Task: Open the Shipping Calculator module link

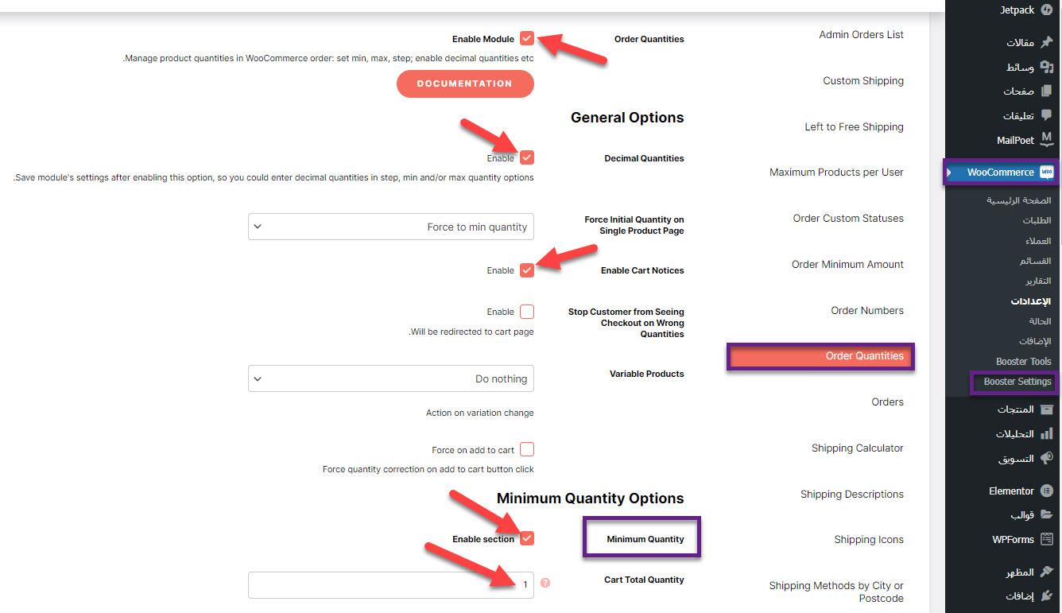Action: click(x=857, y=448)
